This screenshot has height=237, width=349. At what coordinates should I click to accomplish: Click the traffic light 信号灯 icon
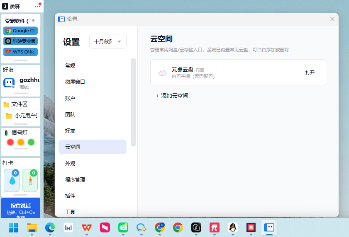coord(6,133)
